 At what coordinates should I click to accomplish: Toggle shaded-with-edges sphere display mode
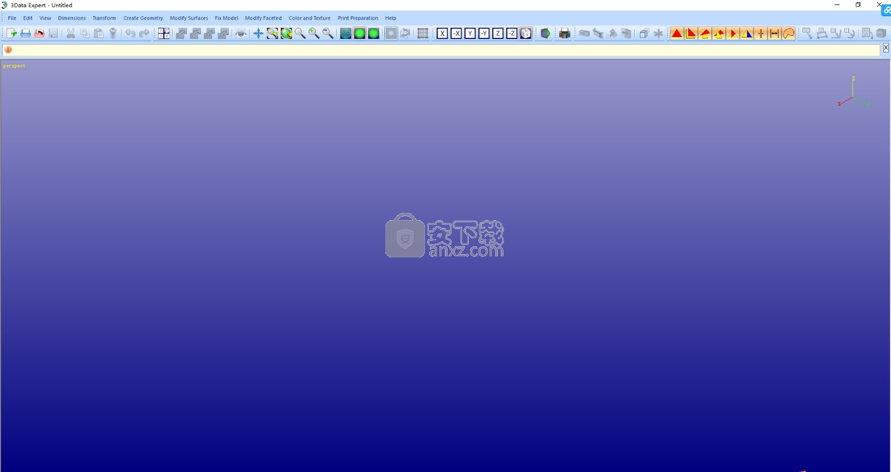click(374, 33)
